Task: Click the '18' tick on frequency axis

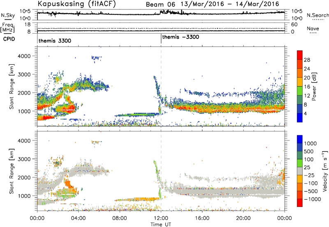Action: click(x=28, y=25)
